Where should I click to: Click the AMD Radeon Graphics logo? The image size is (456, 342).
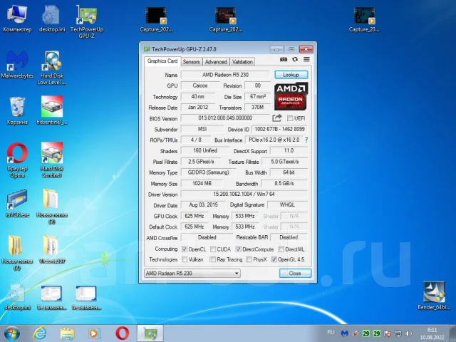pos(291,96)
